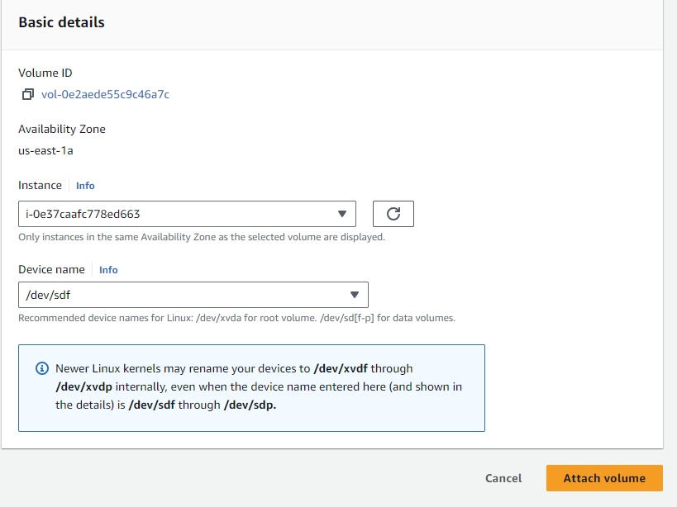
Task: Confirm attaching volume to the instance
Action: point(604,478)
